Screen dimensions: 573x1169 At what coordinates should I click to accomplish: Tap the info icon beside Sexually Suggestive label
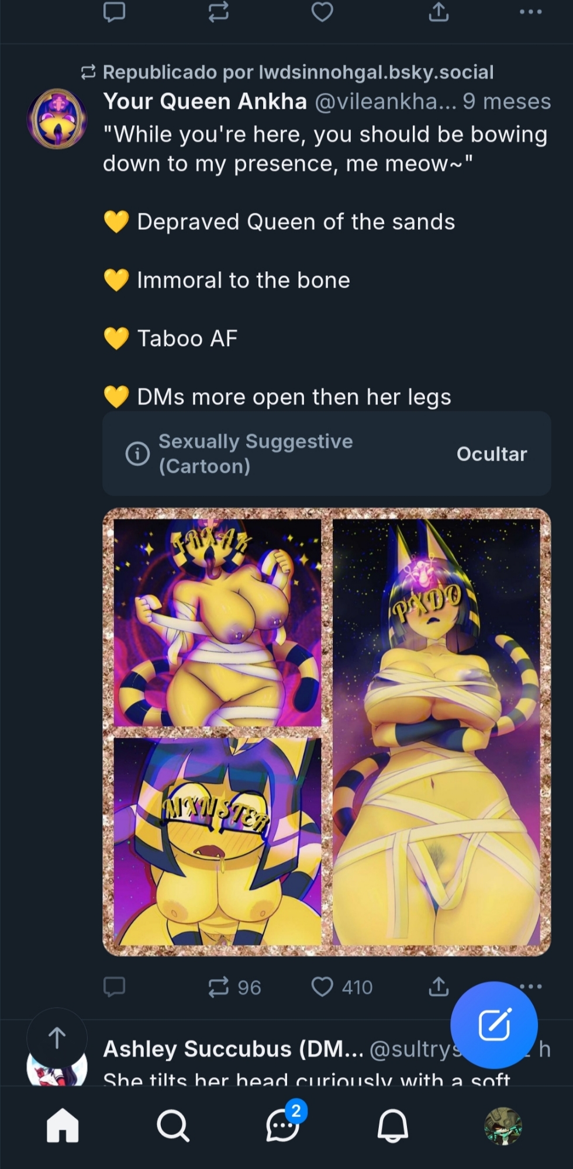tap(137, 454)
